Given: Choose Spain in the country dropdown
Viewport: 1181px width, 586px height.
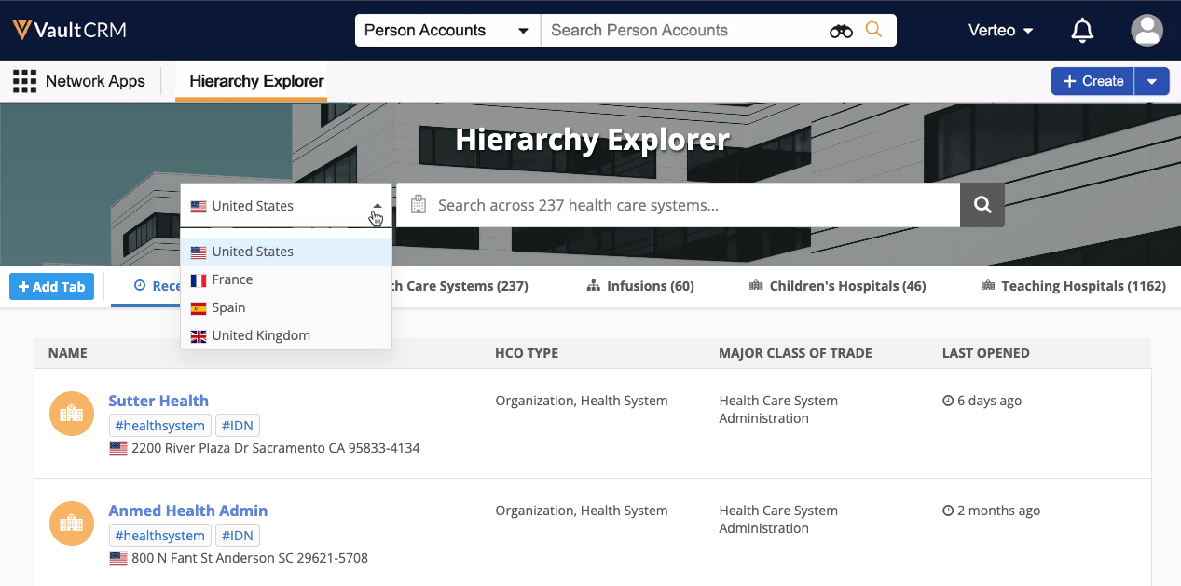Looking at the screenshot, I should tap(228, 307).
